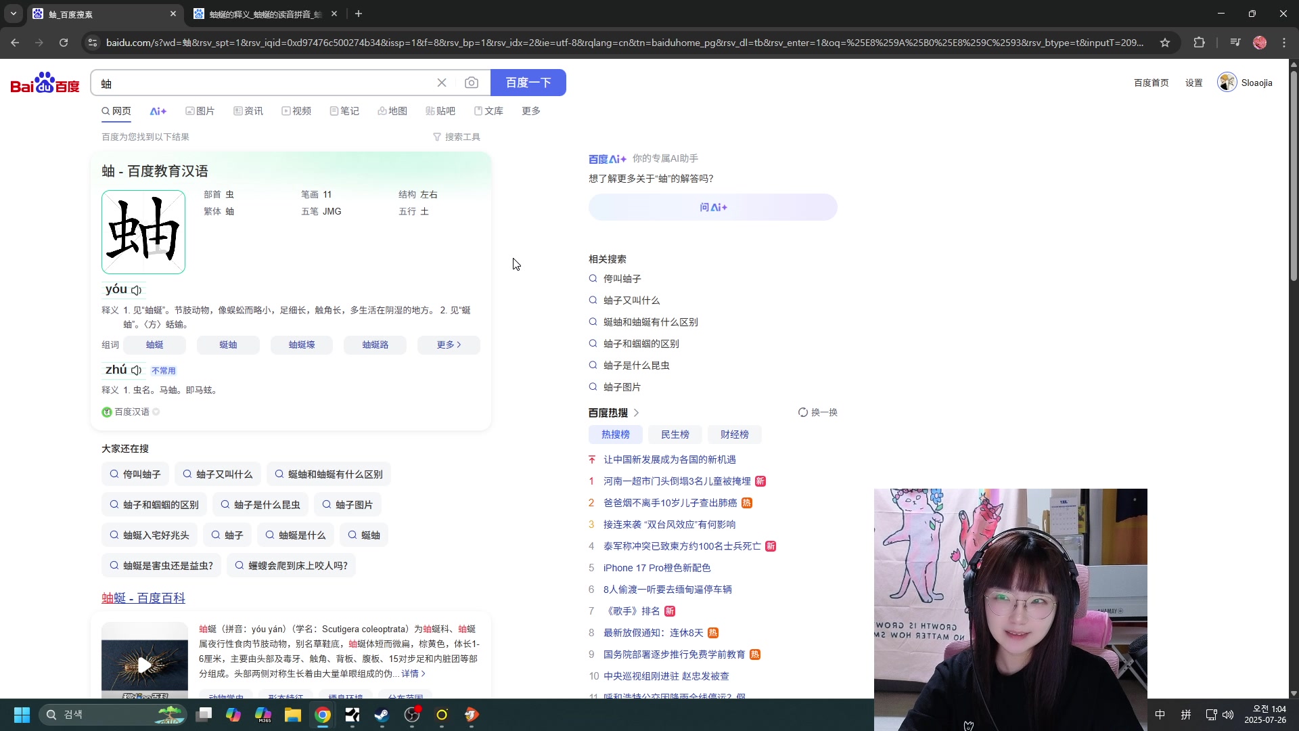
Task: Open Chrome profile avatar in toolbar
Action: click(1260, 43)
